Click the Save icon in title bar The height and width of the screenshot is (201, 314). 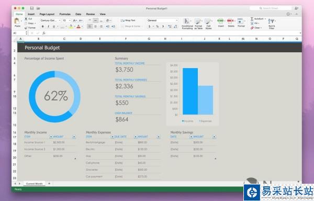tap(31, 8)
